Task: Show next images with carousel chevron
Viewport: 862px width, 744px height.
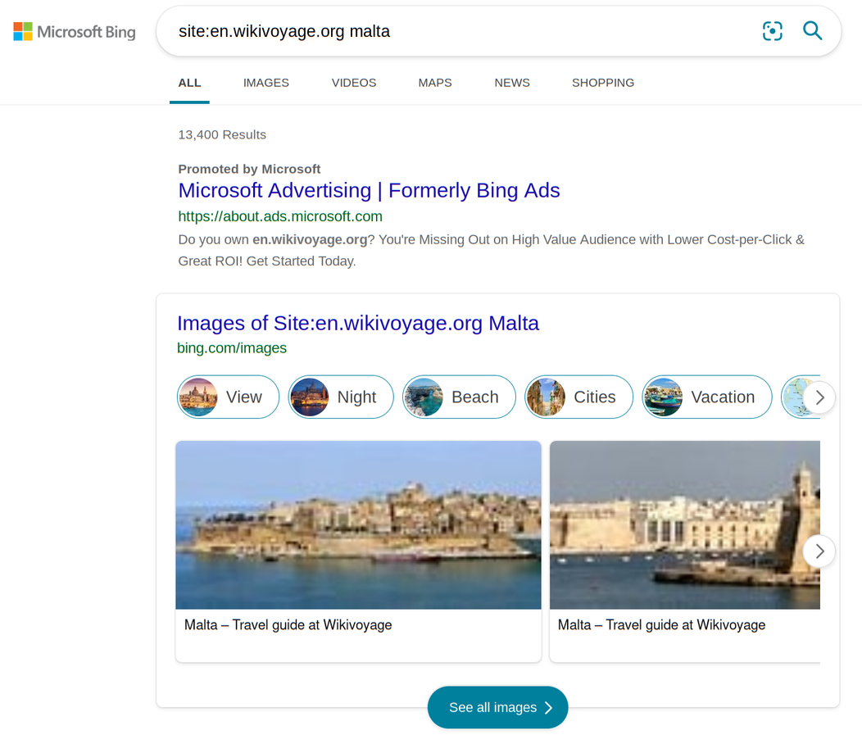Action: (x=819, y=551)
